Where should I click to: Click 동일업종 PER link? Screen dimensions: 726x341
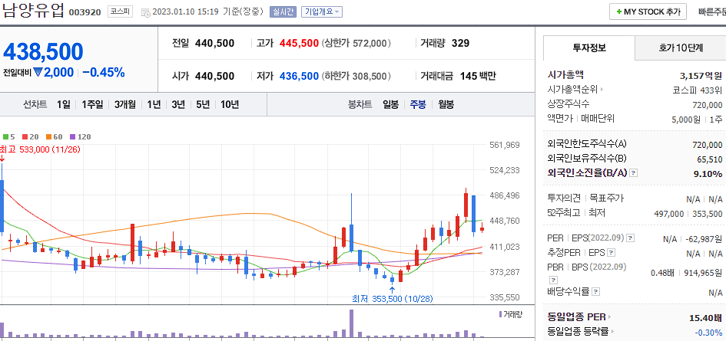pos(576,317)
